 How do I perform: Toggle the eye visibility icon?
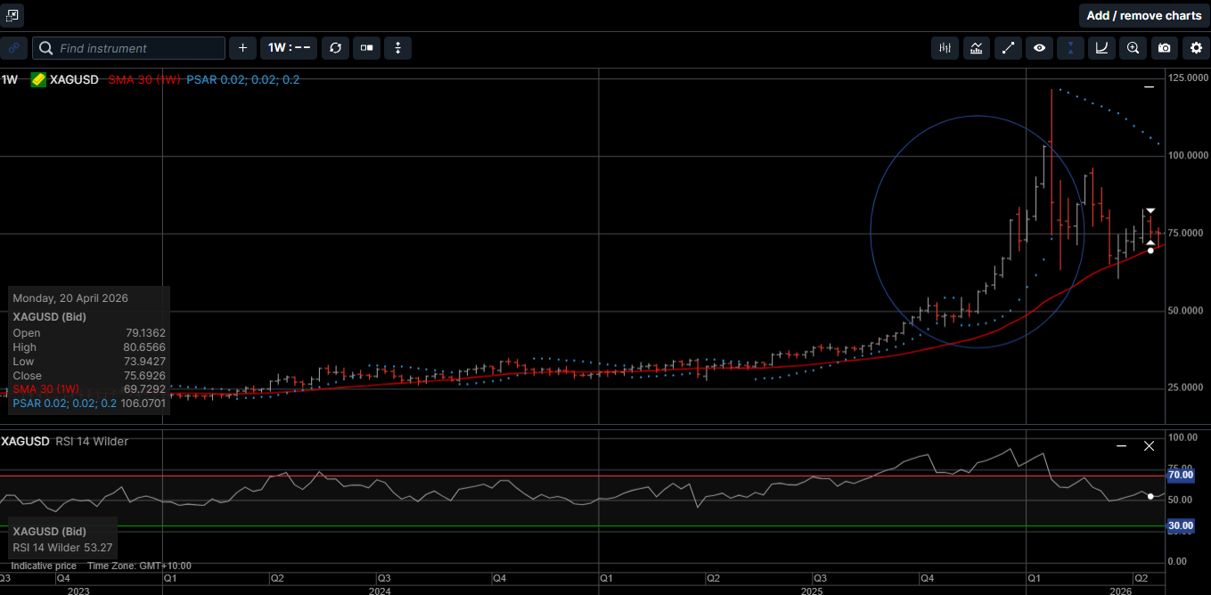pyautogui.click(x=1039, y=48)
